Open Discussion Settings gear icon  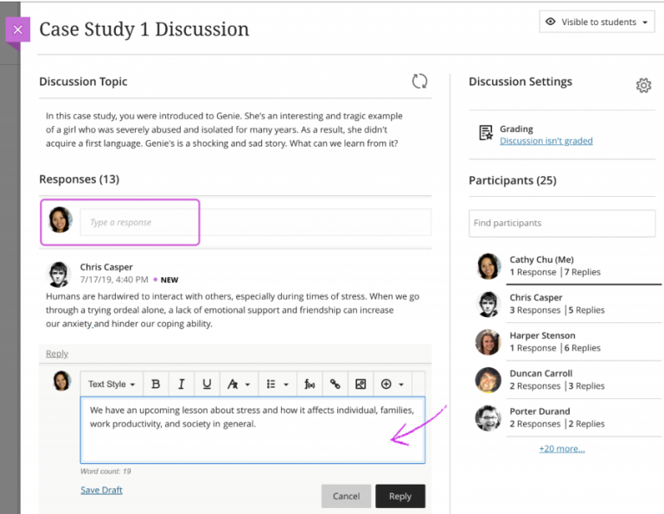tap(643, 85)
